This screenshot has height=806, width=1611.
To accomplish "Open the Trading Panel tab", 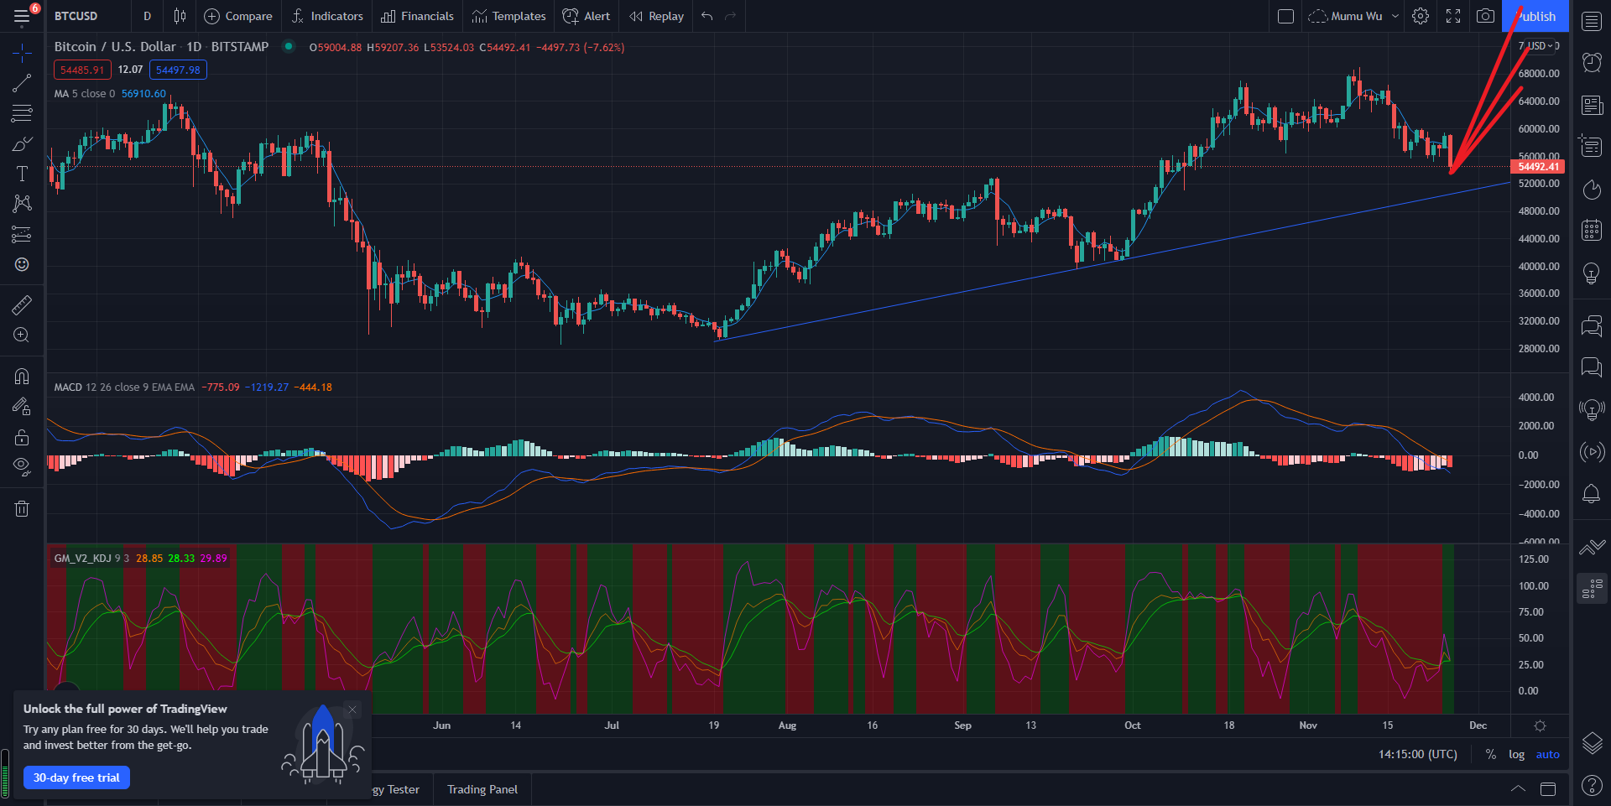I will pyautogui.click(x=482, y=789).
